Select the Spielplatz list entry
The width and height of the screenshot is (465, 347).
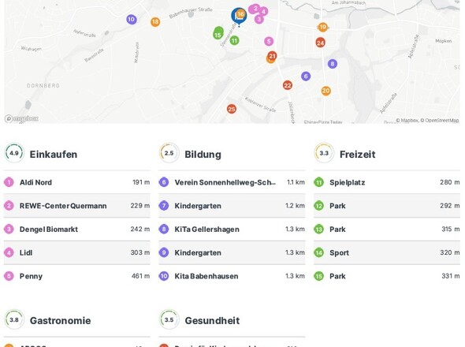[x=387, y=182]
